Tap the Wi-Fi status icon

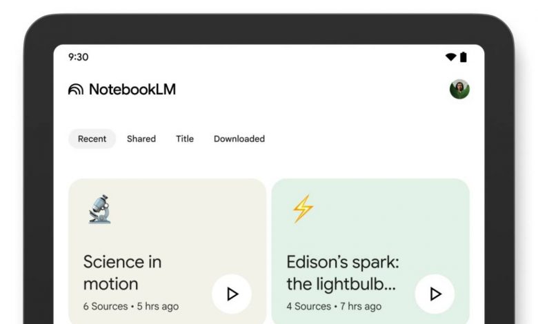pos(450,57)
